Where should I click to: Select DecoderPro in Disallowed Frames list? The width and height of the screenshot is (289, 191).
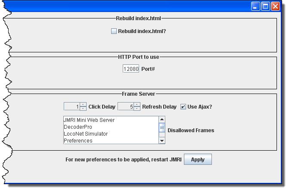tap(78, 127)
